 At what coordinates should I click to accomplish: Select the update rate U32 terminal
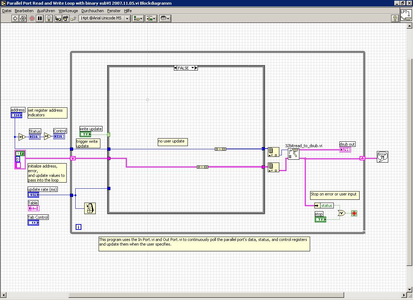pyautogui.click(x=33, y=195)
